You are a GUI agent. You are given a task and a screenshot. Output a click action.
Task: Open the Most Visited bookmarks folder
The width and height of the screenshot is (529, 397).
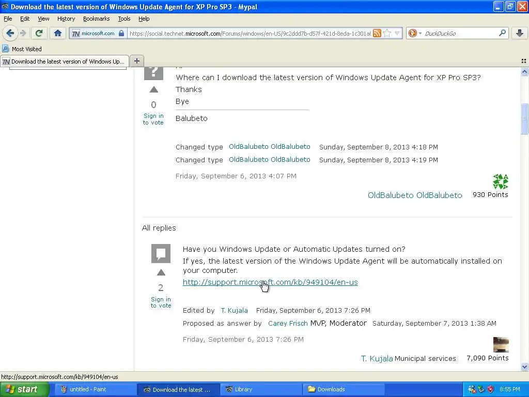(22, 49)
